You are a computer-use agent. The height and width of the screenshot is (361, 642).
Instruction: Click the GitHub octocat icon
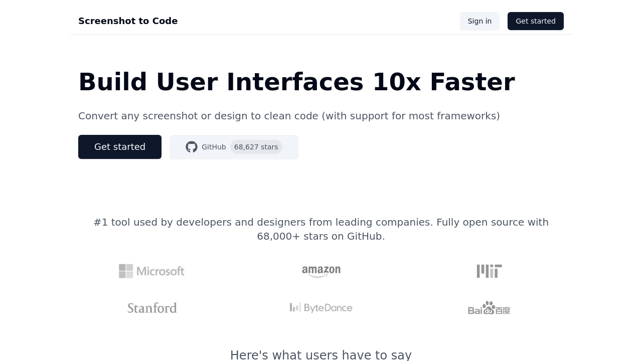(192, 147)
